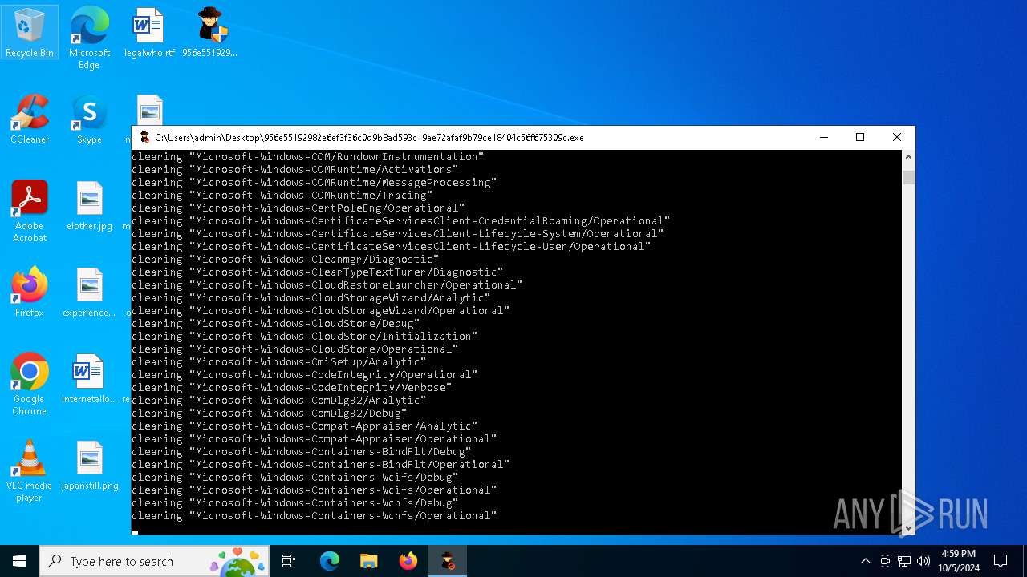
Task: Click the line clearing "Microsoft-Windows-CloudRestoreLauncher/Operational"
Action: (327, 284)
